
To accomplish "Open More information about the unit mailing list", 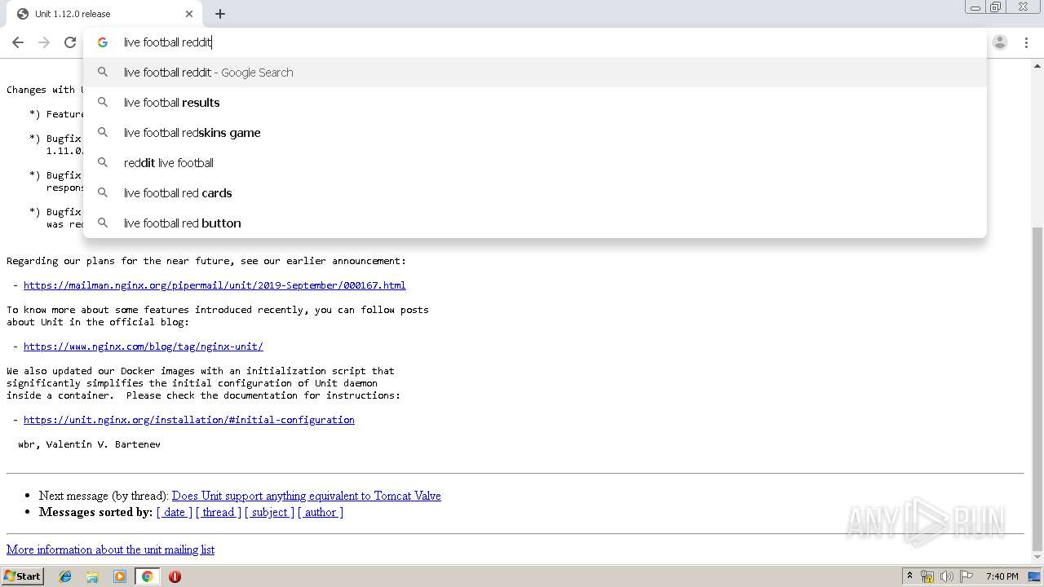I will coord(110,549).
